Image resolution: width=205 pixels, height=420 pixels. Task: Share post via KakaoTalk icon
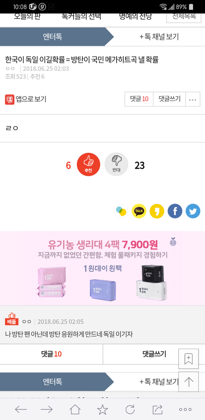pyautogui.click(x=139, y=211)
